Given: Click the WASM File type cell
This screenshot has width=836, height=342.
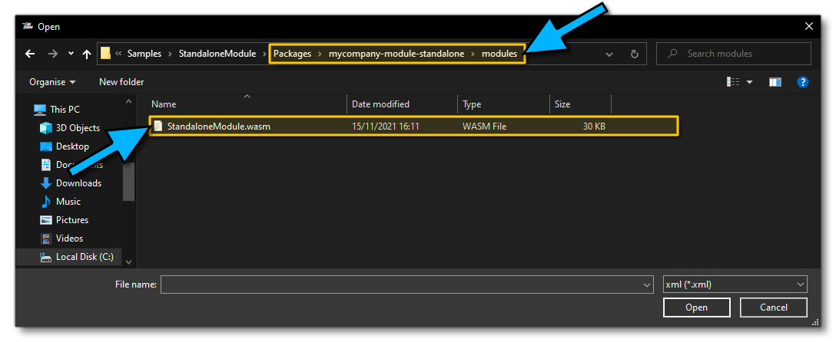Looking at the screenshot, I should [x=484, y=127].
